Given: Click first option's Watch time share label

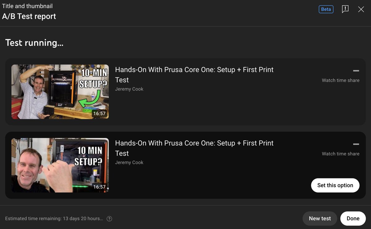Looking at the screenshot, I should click(x=340, y=80).
